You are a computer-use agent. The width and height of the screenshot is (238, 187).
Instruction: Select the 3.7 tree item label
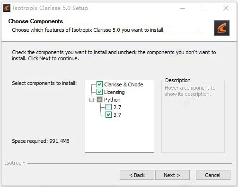coord(117,115)
